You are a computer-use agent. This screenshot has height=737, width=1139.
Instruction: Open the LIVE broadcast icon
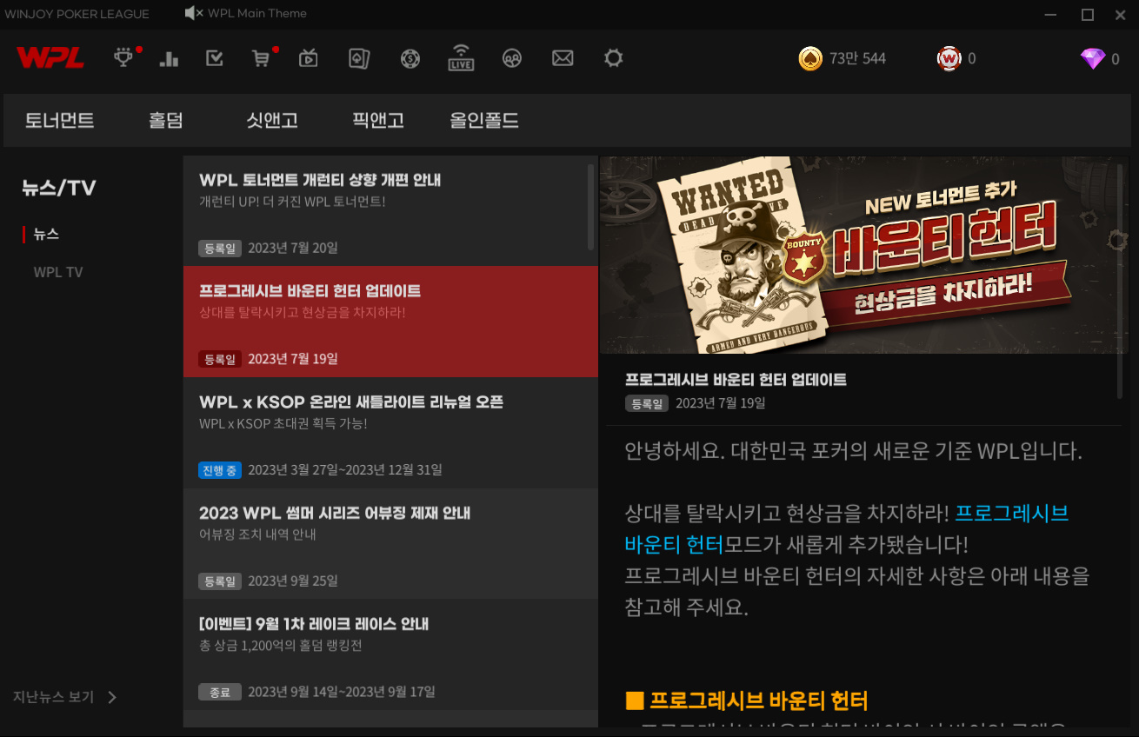[461, 58]
